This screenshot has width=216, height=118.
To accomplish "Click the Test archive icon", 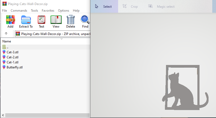I will (x=41, y=20).
